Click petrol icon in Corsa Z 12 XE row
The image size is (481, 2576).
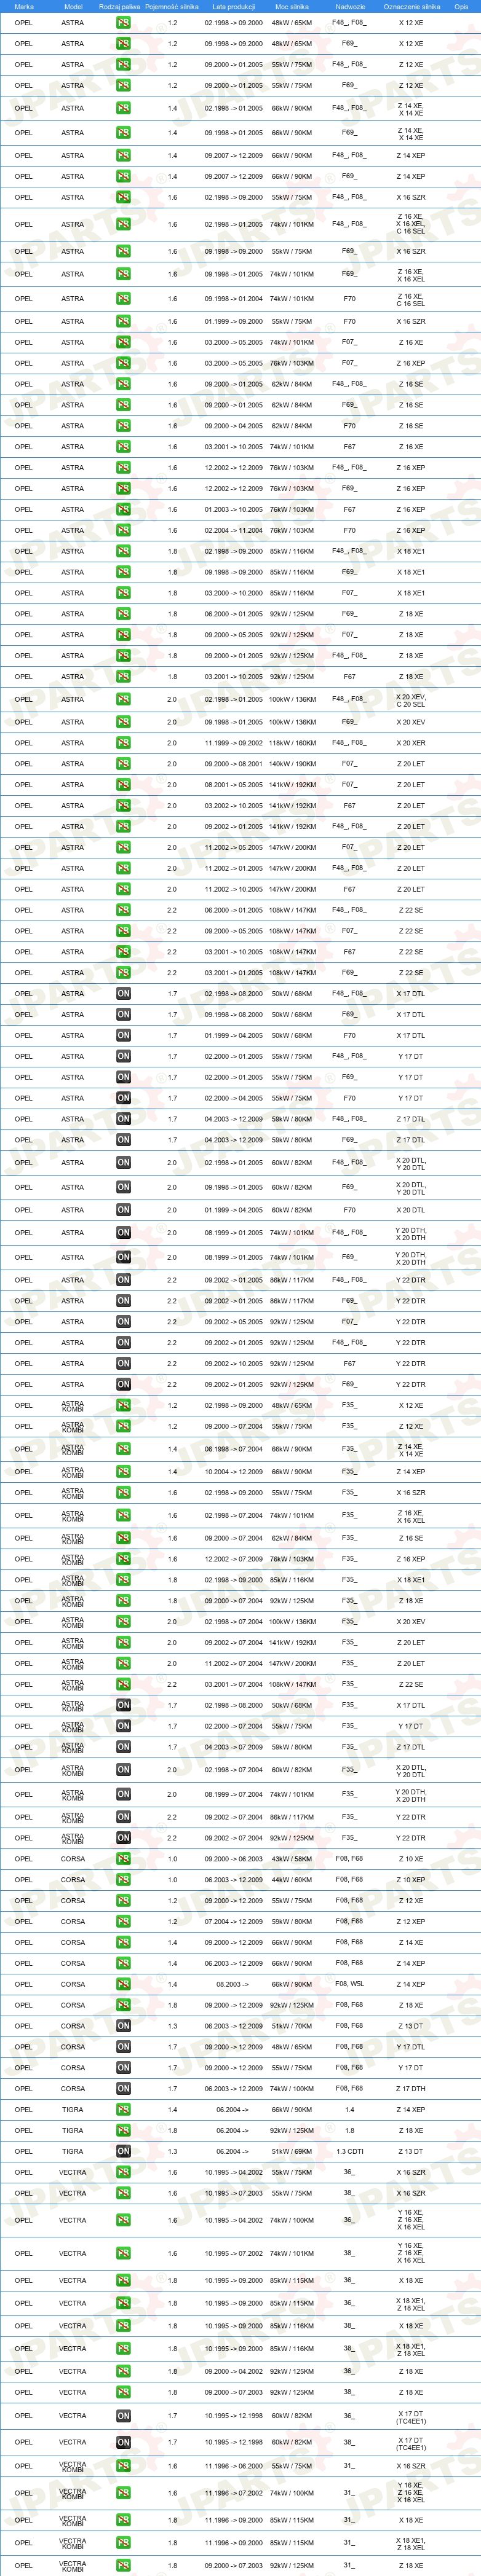[x=123, y=1901]
